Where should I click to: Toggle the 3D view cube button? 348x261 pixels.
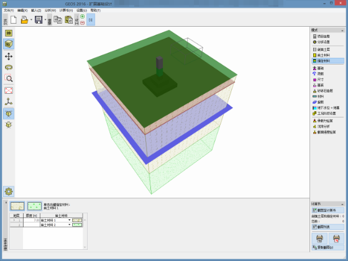click(9, 44)
